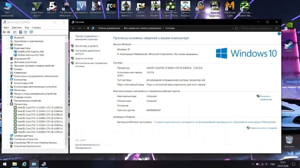Launch Battlefield 4 desktop icon

96,8
